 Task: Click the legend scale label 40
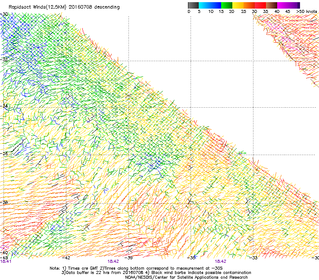pos(277,12)
